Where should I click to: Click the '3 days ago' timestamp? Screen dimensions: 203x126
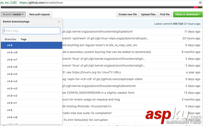193,79
